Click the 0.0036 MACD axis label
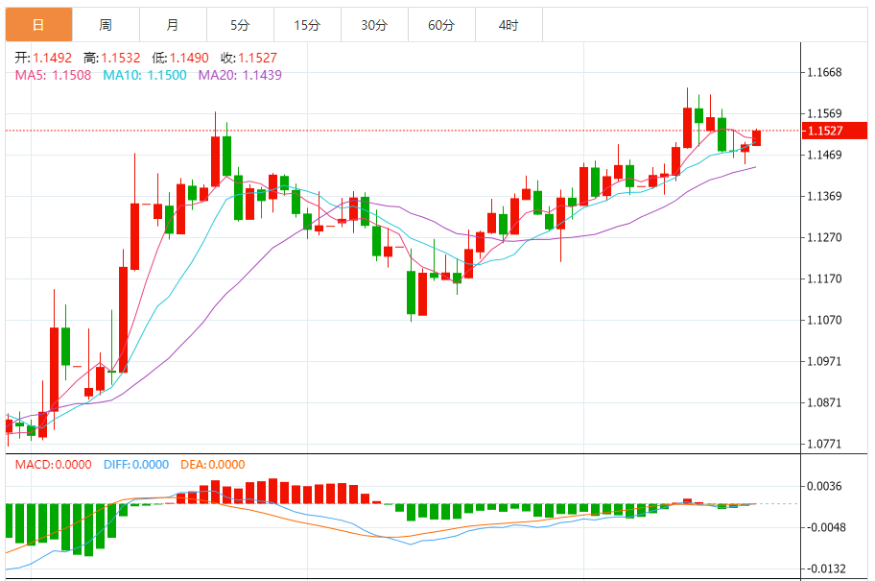 coord(824,486)
